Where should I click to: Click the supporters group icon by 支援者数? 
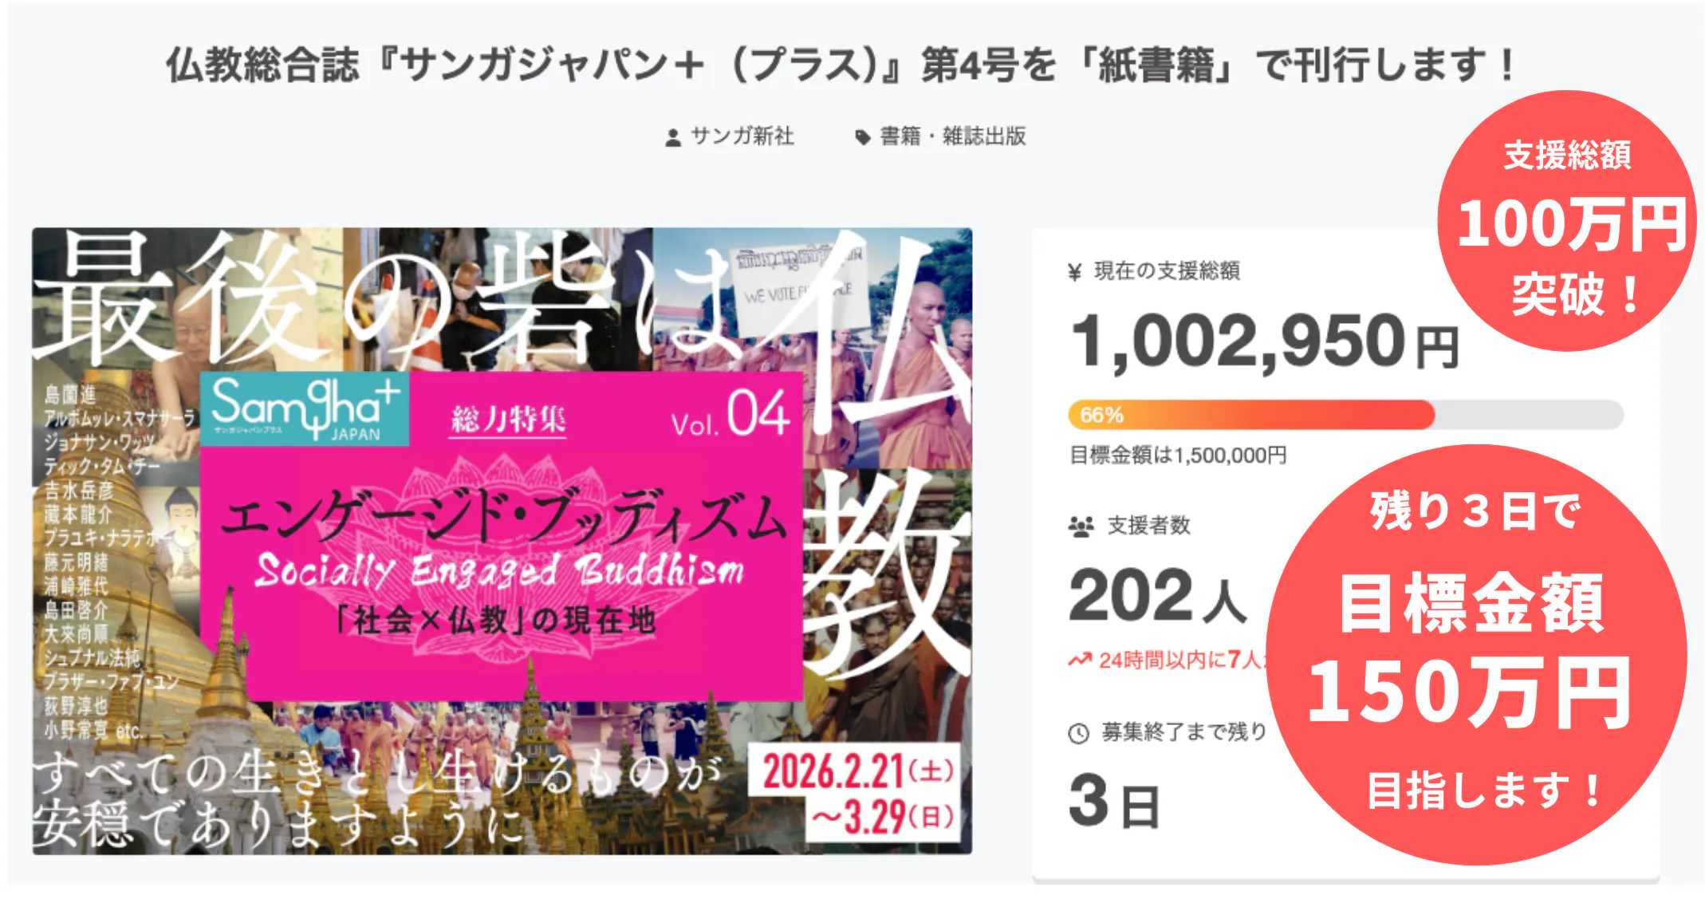click(1081, 526)
